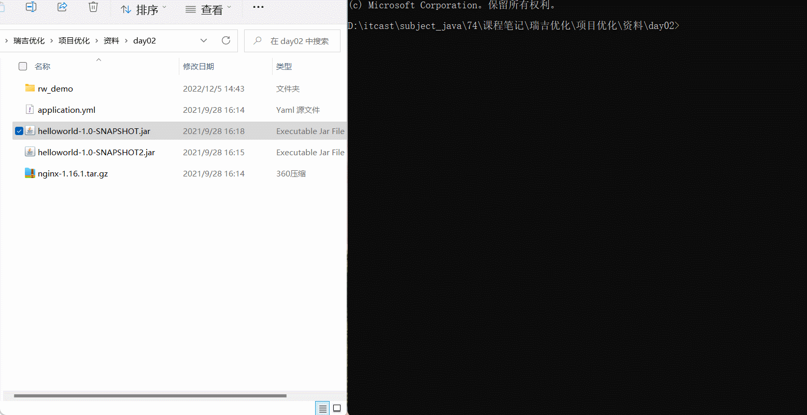Screen dimensions: 807x415
Task: Open the 查看 view dropdown
Action: click(x=208, y=9)
